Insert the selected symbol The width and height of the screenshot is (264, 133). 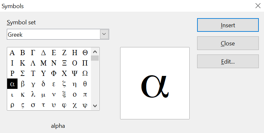[228, 25]
